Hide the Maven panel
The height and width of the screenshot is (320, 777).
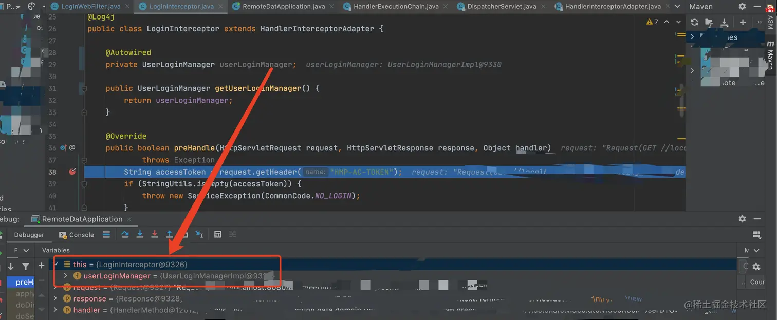(x=756, y=6)
